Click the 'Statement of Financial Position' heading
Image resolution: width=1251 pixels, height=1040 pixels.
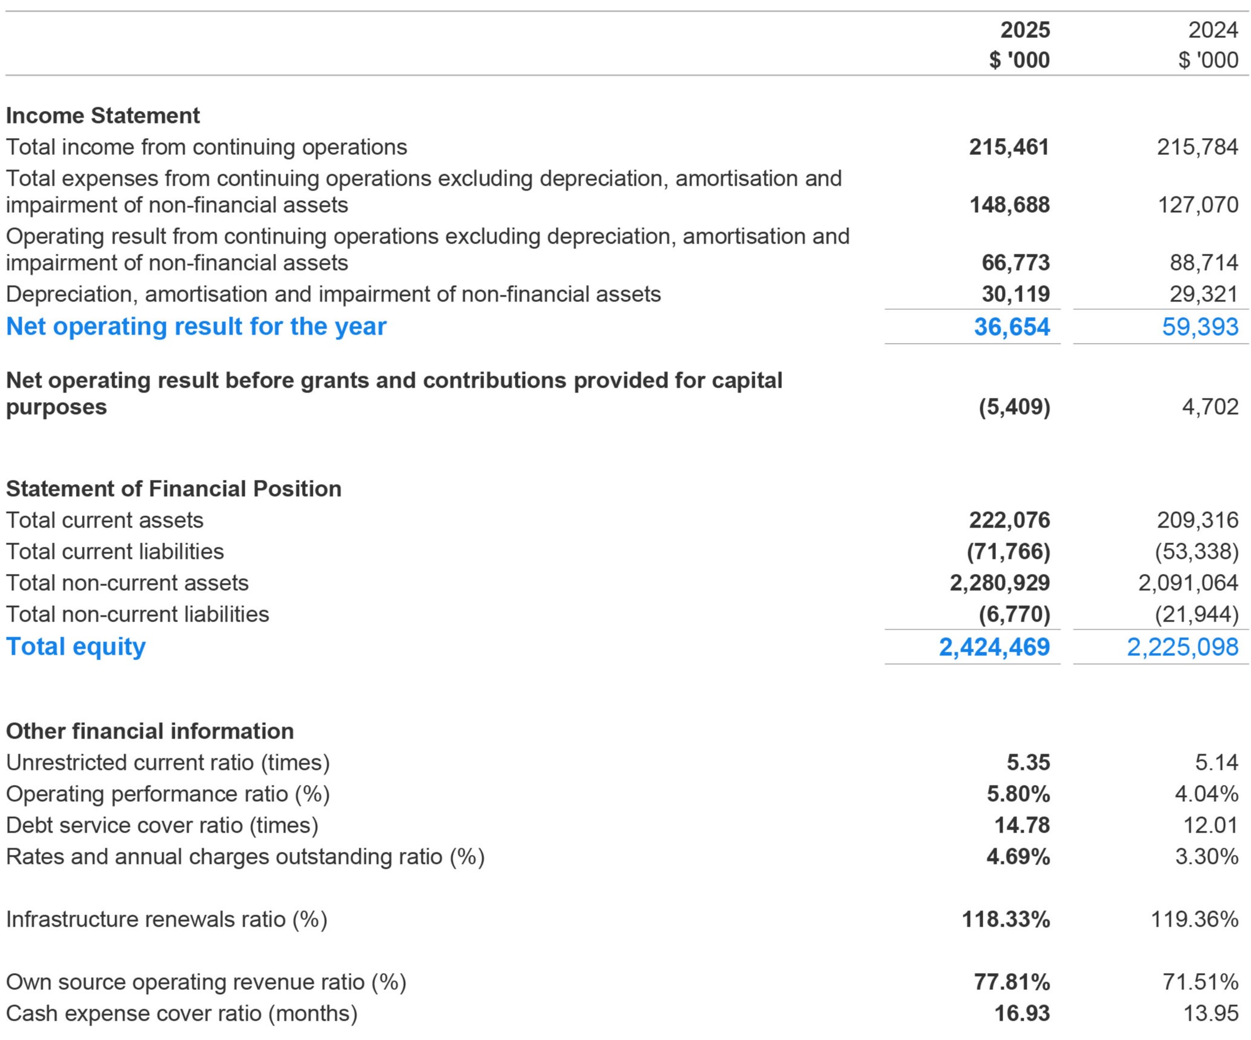pyautogui.click(x=174, y=488)
